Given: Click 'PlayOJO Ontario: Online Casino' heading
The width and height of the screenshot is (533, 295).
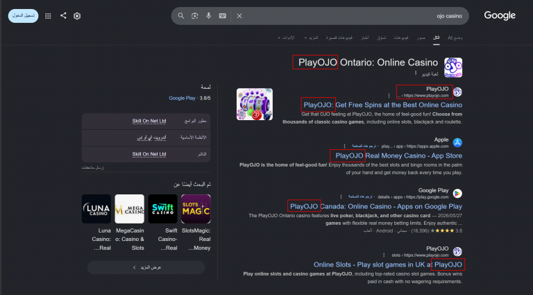Looking at the screenshot, I should tap(368, 62).
